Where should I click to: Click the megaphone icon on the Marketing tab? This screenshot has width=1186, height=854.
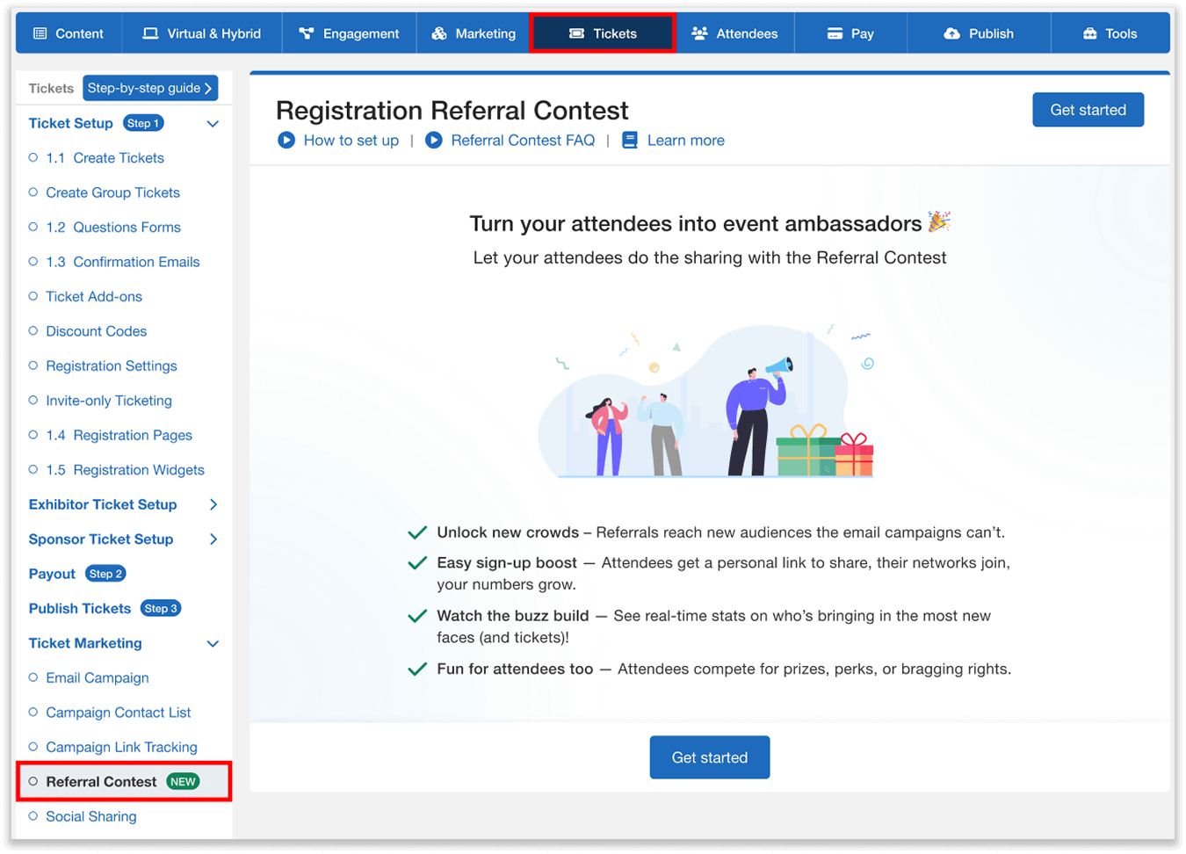pos(438,33)
